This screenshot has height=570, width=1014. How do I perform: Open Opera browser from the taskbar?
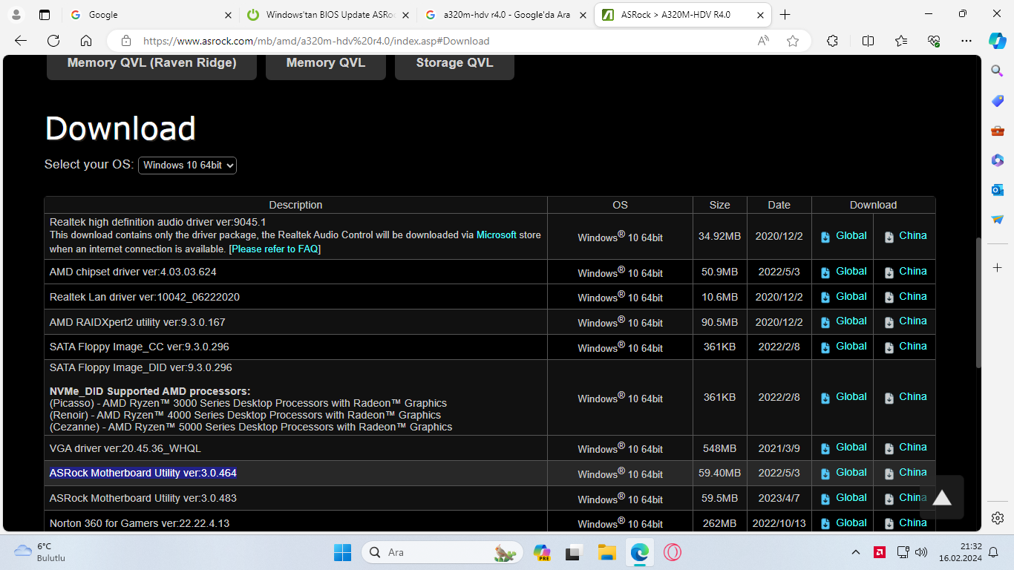[673, 552]
